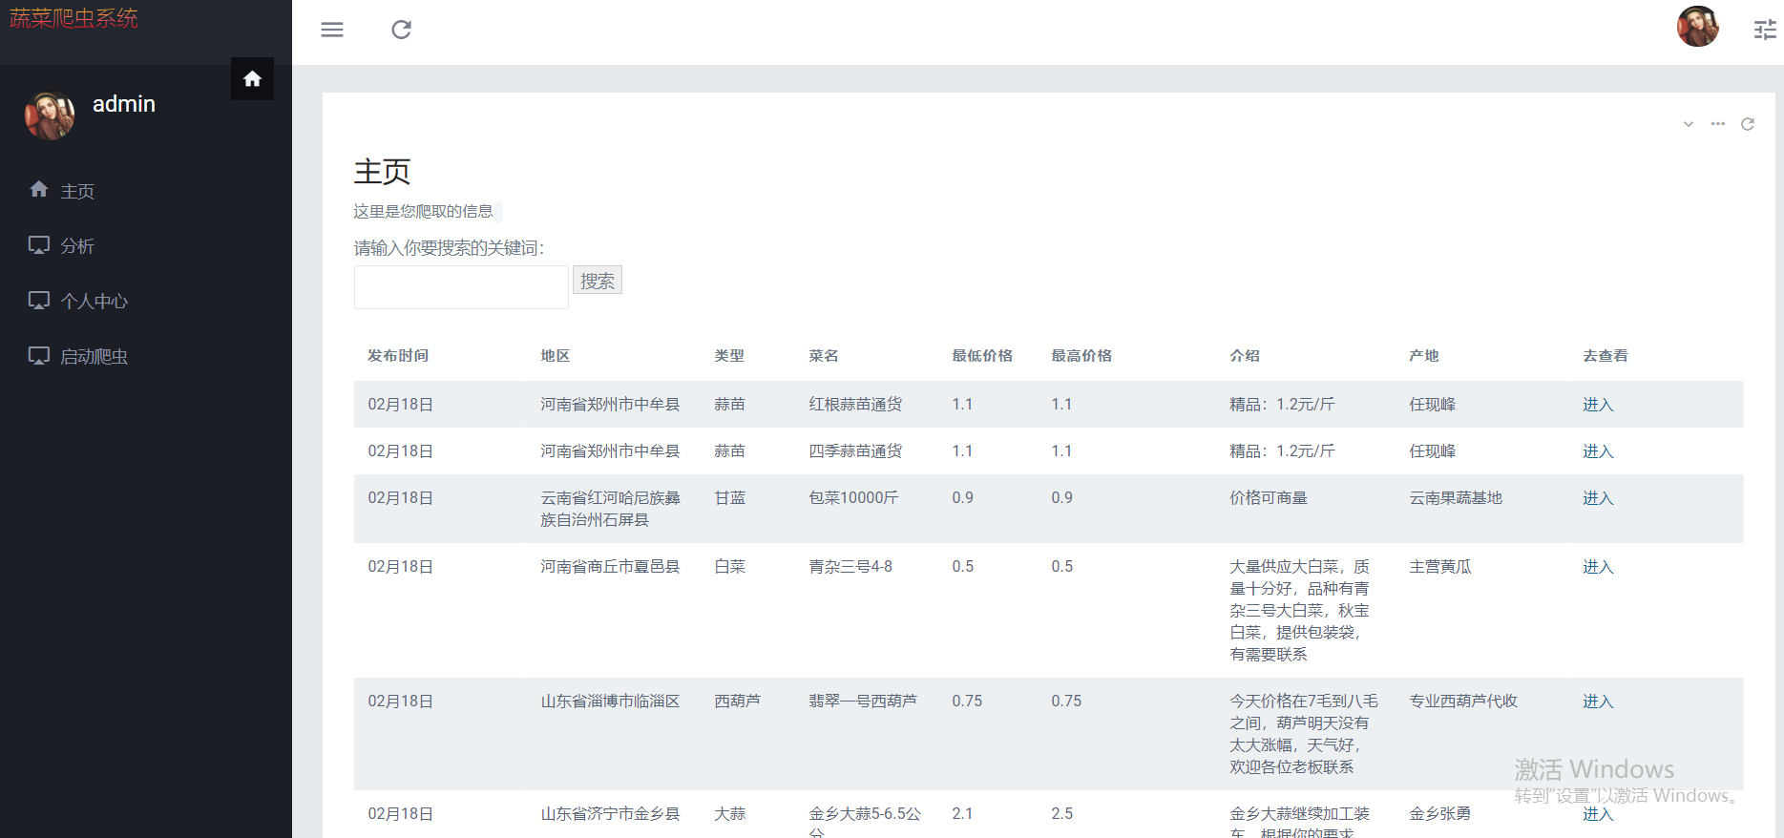Image resolution: width=1784 pixels, height=838 pixels.
Task: Click the 价格可商量 description cell
Action: (1269, 498)
